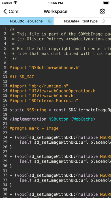
Task: Click the static NSString const line
Action: (x=60, y=110)
